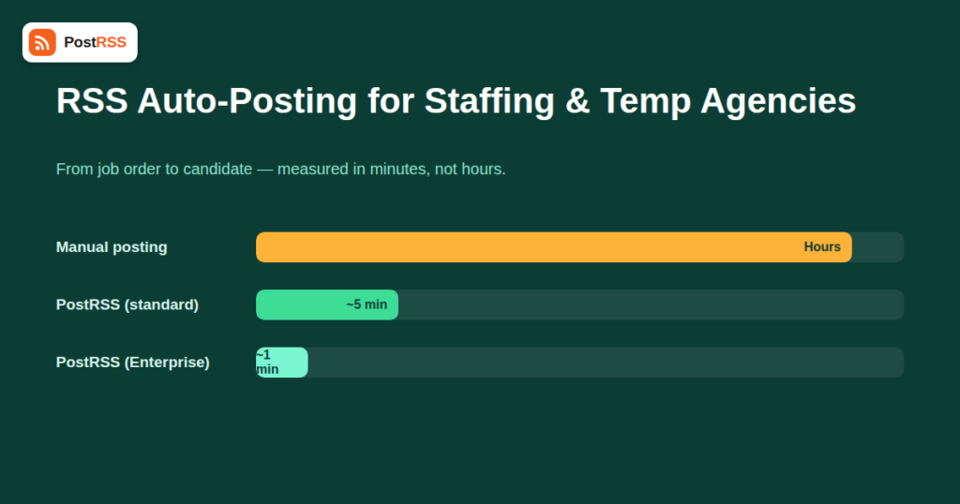Click the light green Enterprise bar
960x504 pixels.
pyautogui.click(x=281, y=363)
